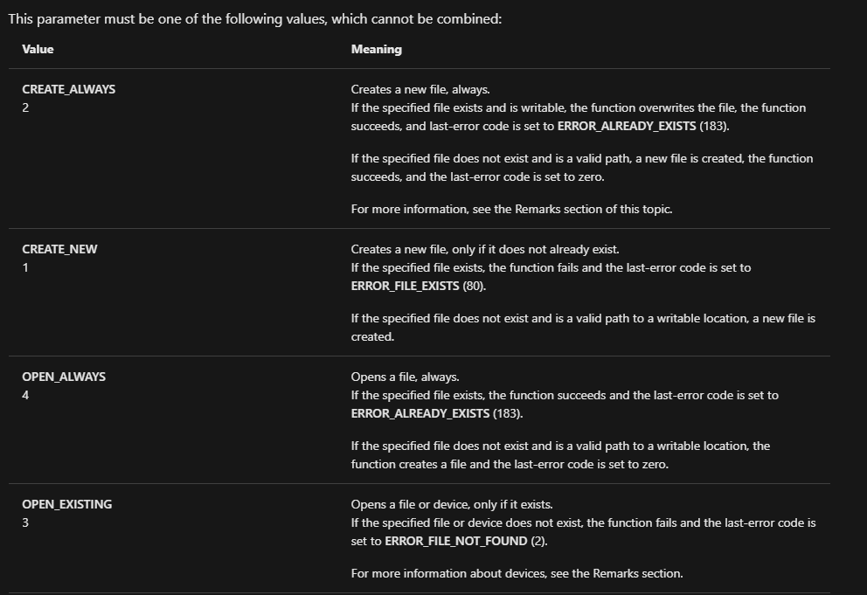Viewport: 867px width, 595px height.
Task: Click the number 3 under OPEN_EXISTING
Action: point(25,523)
